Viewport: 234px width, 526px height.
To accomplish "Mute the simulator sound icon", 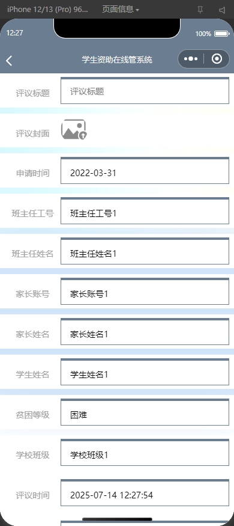I will pos(222,10).
